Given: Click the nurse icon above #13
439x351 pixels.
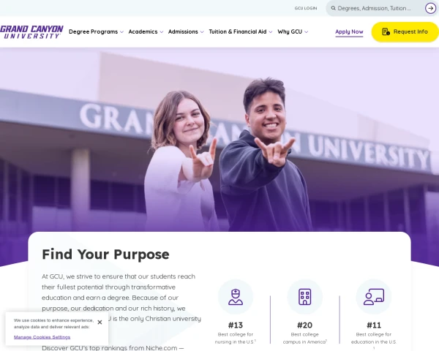Looking at the screenshot, I should point(236,297).
